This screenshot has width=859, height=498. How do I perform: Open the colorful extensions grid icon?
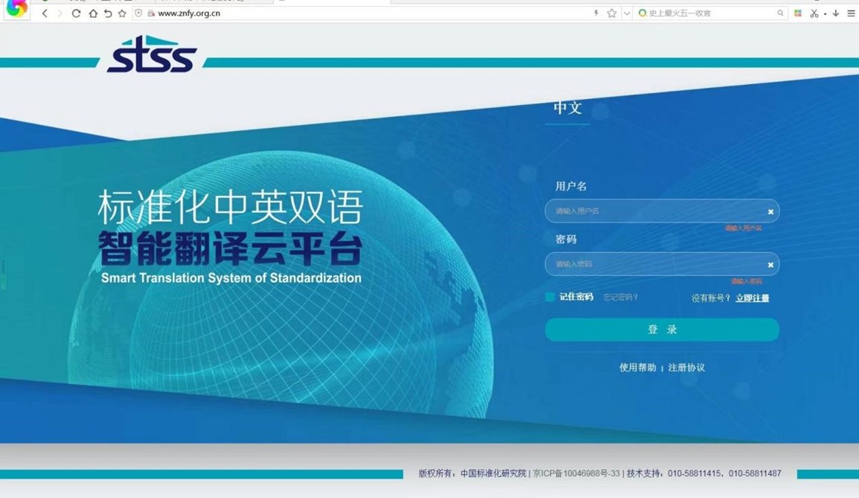(798, 13)
